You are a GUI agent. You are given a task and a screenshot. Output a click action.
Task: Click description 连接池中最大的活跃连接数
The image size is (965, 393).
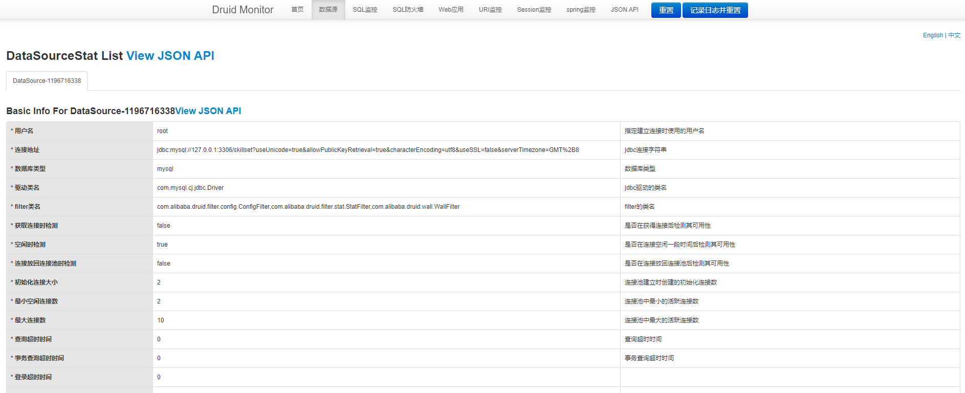click(x=662, y=320)
